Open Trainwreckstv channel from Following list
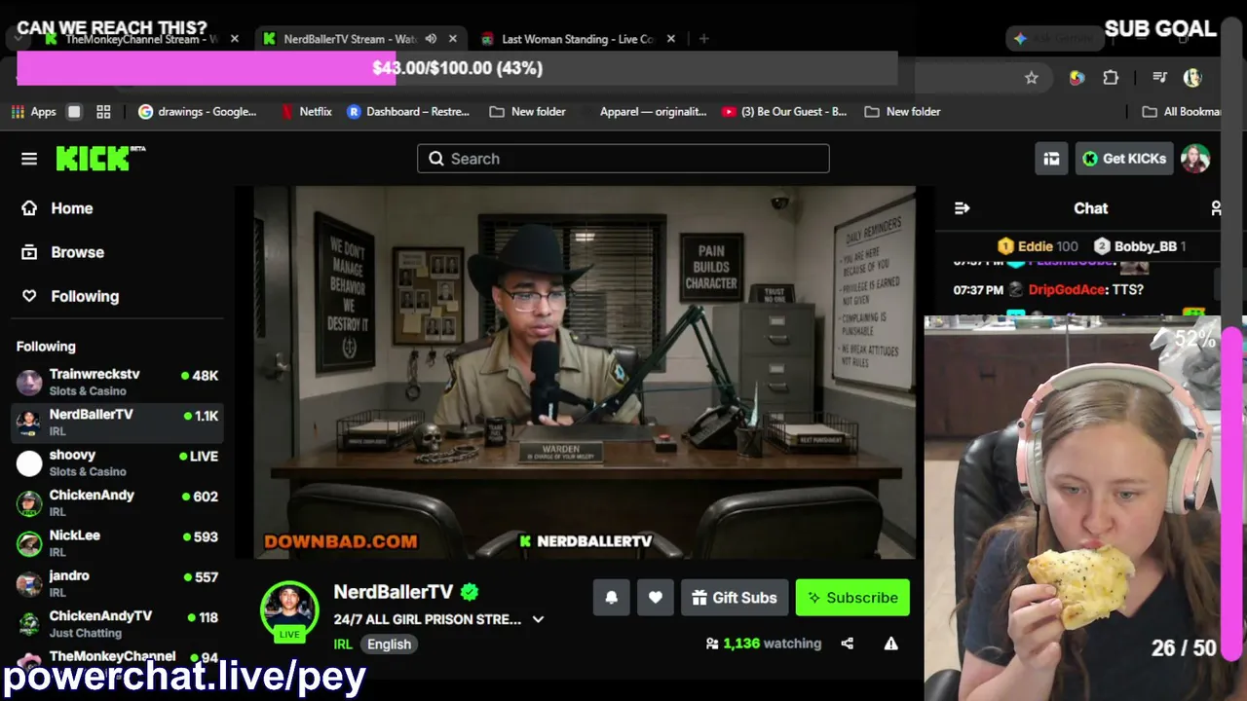Screen dimensions: 1247x701 point(117,382)
